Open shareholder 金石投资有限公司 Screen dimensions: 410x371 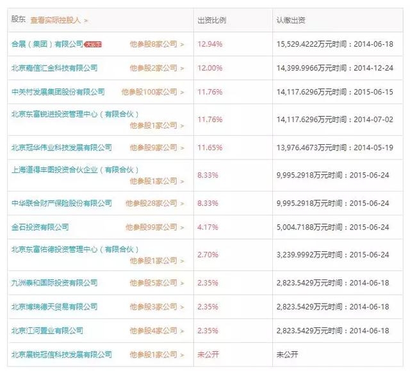(40, 227)
